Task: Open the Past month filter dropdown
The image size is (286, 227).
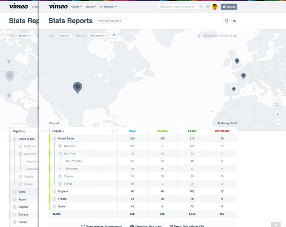Action: coord(98,36)
